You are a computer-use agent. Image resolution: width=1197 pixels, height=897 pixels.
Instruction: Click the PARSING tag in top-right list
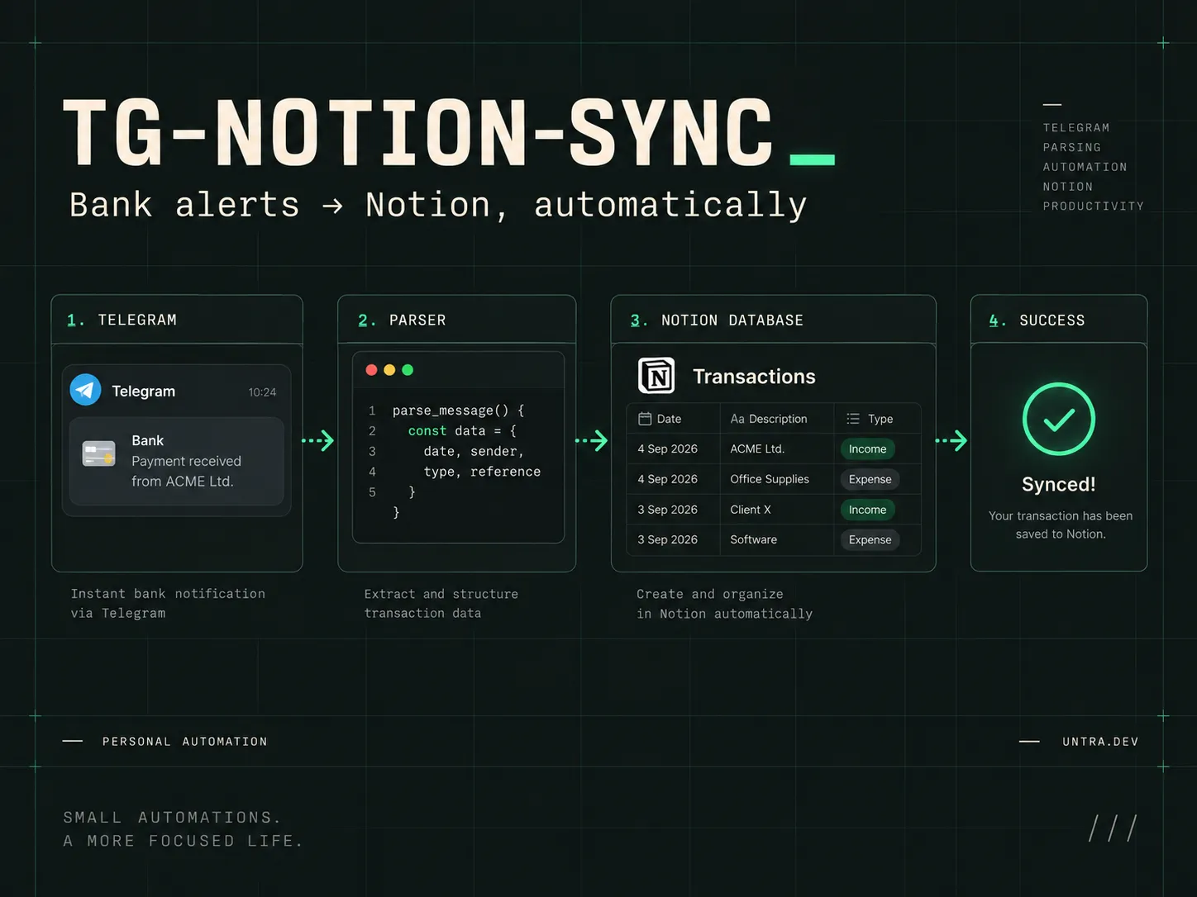tap(1072, 147)
